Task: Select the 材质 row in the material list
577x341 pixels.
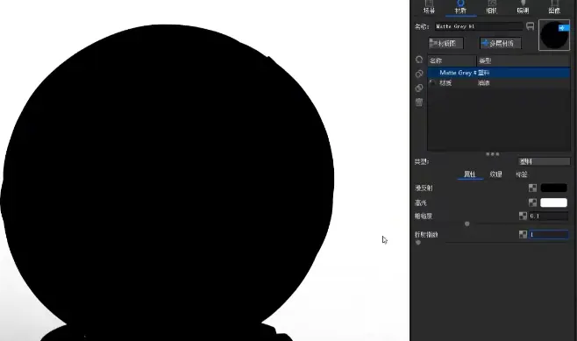Action: (x=499, y=83)
